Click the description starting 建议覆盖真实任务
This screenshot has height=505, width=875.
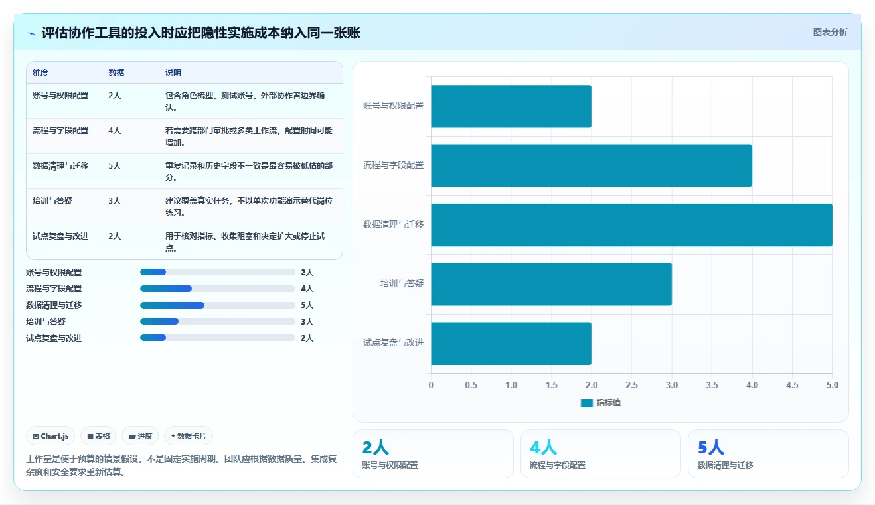pos(249,207)
